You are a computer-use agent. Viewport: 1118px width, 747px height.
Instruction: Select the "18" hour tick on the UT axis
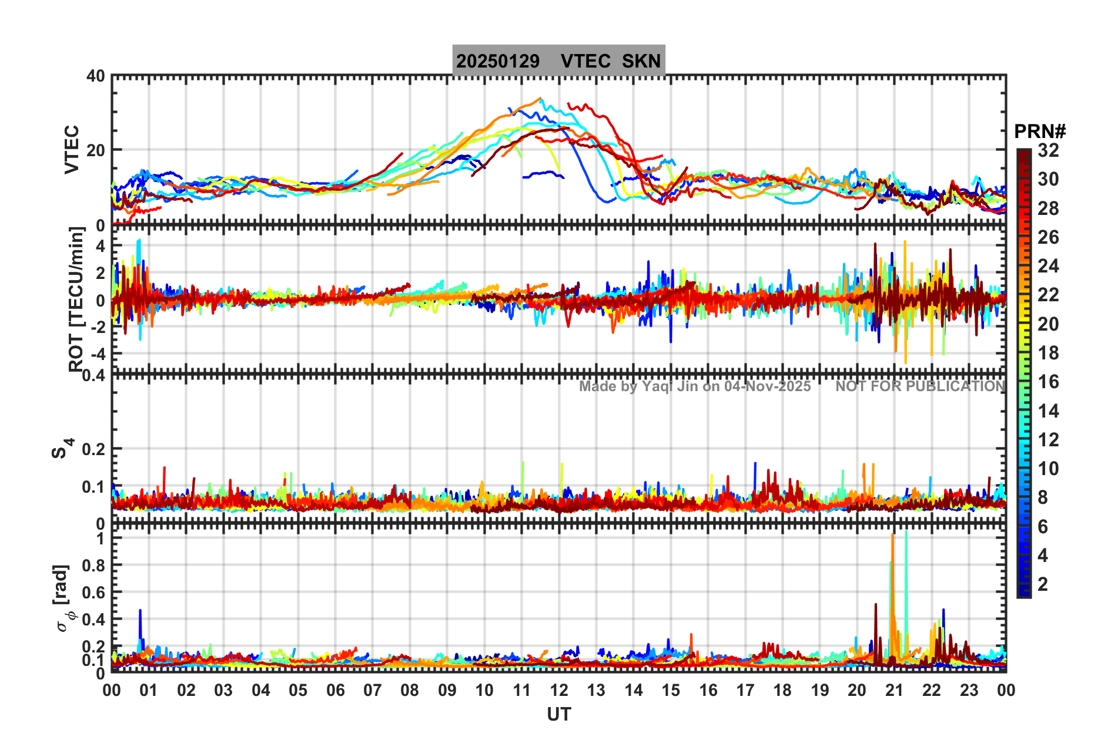(x=782, y=690)
